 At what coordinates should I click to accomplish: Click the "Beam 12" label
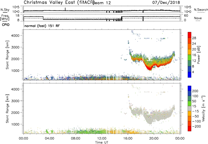[102, 3]
